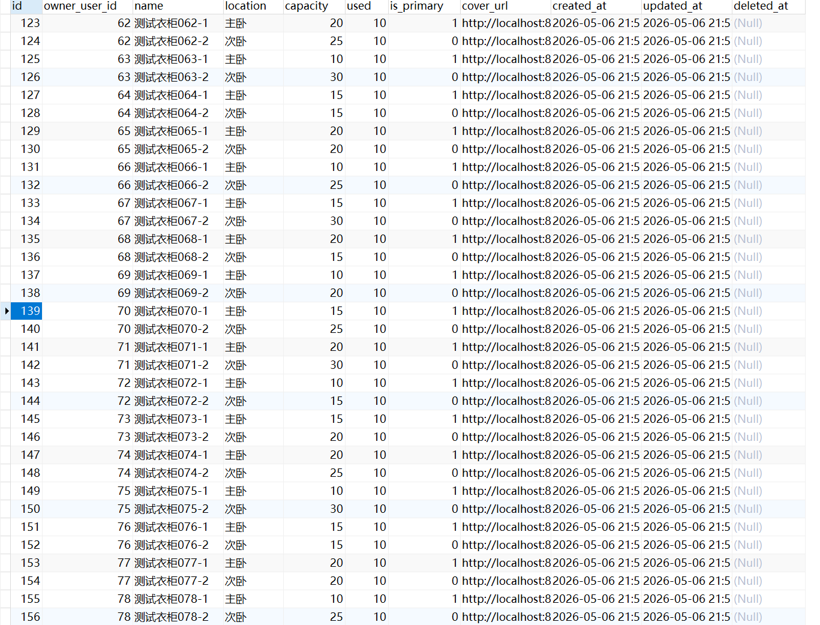The image size is (820, 625).
Task: Click used value in row 150
Action: 367,509
